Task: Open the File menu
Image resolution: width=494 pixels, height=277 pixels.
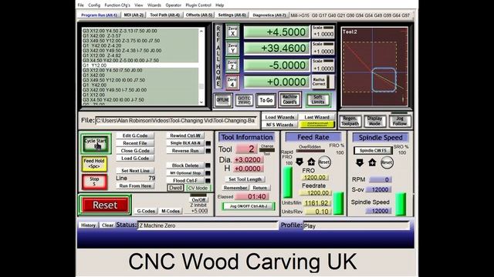Action: (80, 5)
